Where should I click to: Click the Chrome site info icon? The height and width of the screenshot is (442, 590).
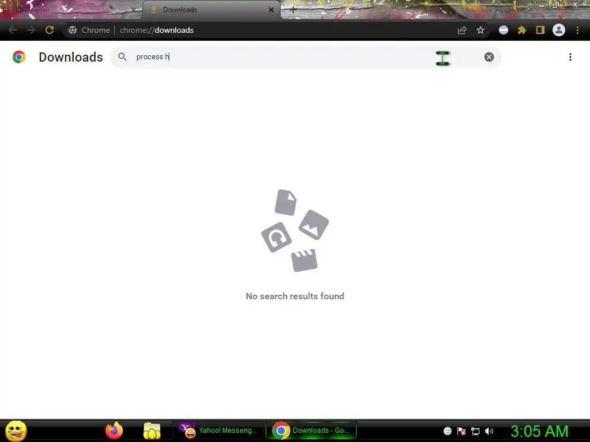click(x=73, y=30)
